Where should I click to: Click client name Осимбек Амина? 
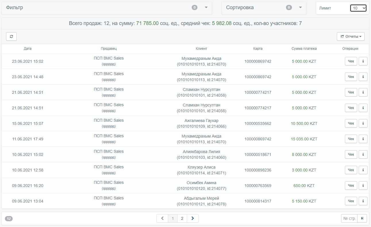[x=201, y=183]
